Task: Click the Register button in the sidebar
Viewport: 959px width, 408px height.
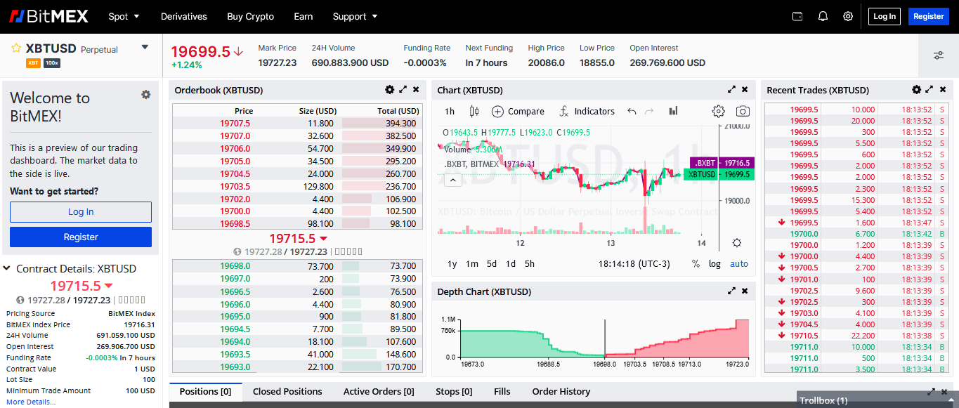Action: click(80, 237)
